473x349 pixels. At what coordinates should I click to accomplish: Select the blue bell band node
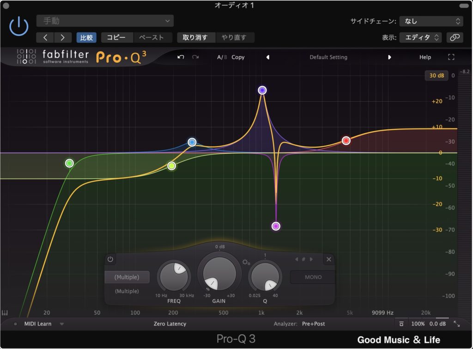click(x=192, y=142)
